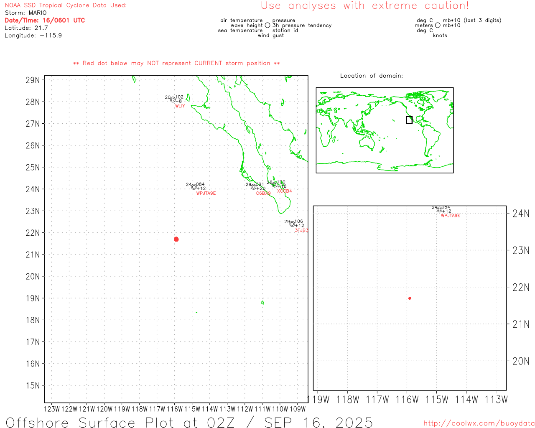Click the red 'XCCB4' station label
535x428 pixels.
coord(285,191)
